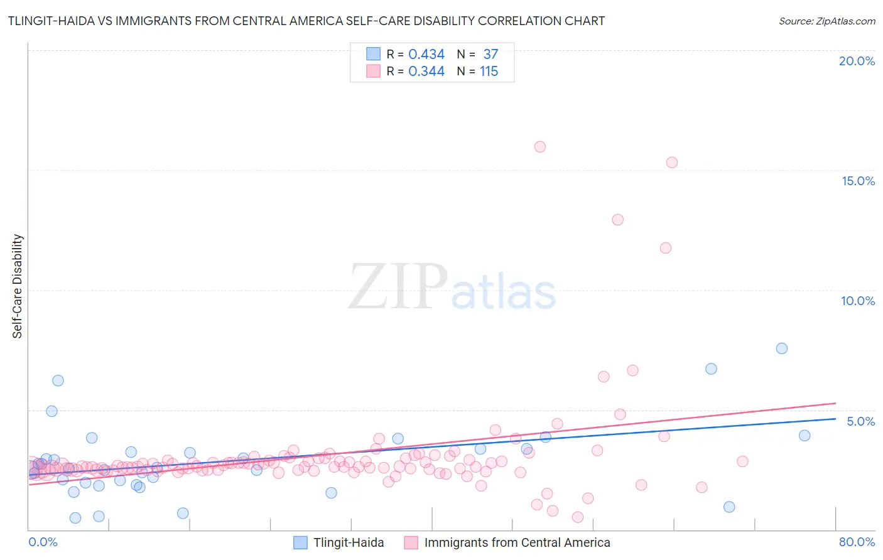This screenshot has height=560, width=883.
Task: Click the 0.0% x-axis label
Action: 43,542
